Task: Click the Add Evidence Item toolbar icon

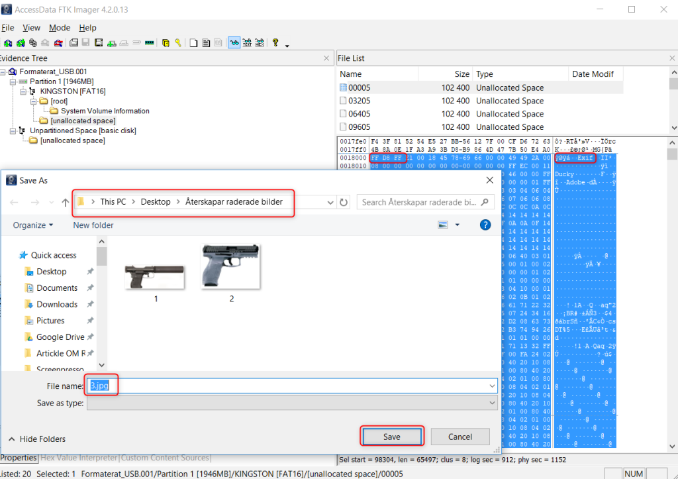Action: (8, 43)
